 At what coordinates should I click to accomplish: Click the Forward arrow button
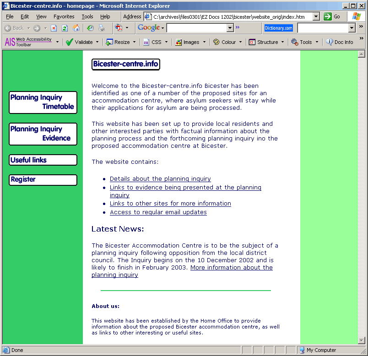[37, 28]
